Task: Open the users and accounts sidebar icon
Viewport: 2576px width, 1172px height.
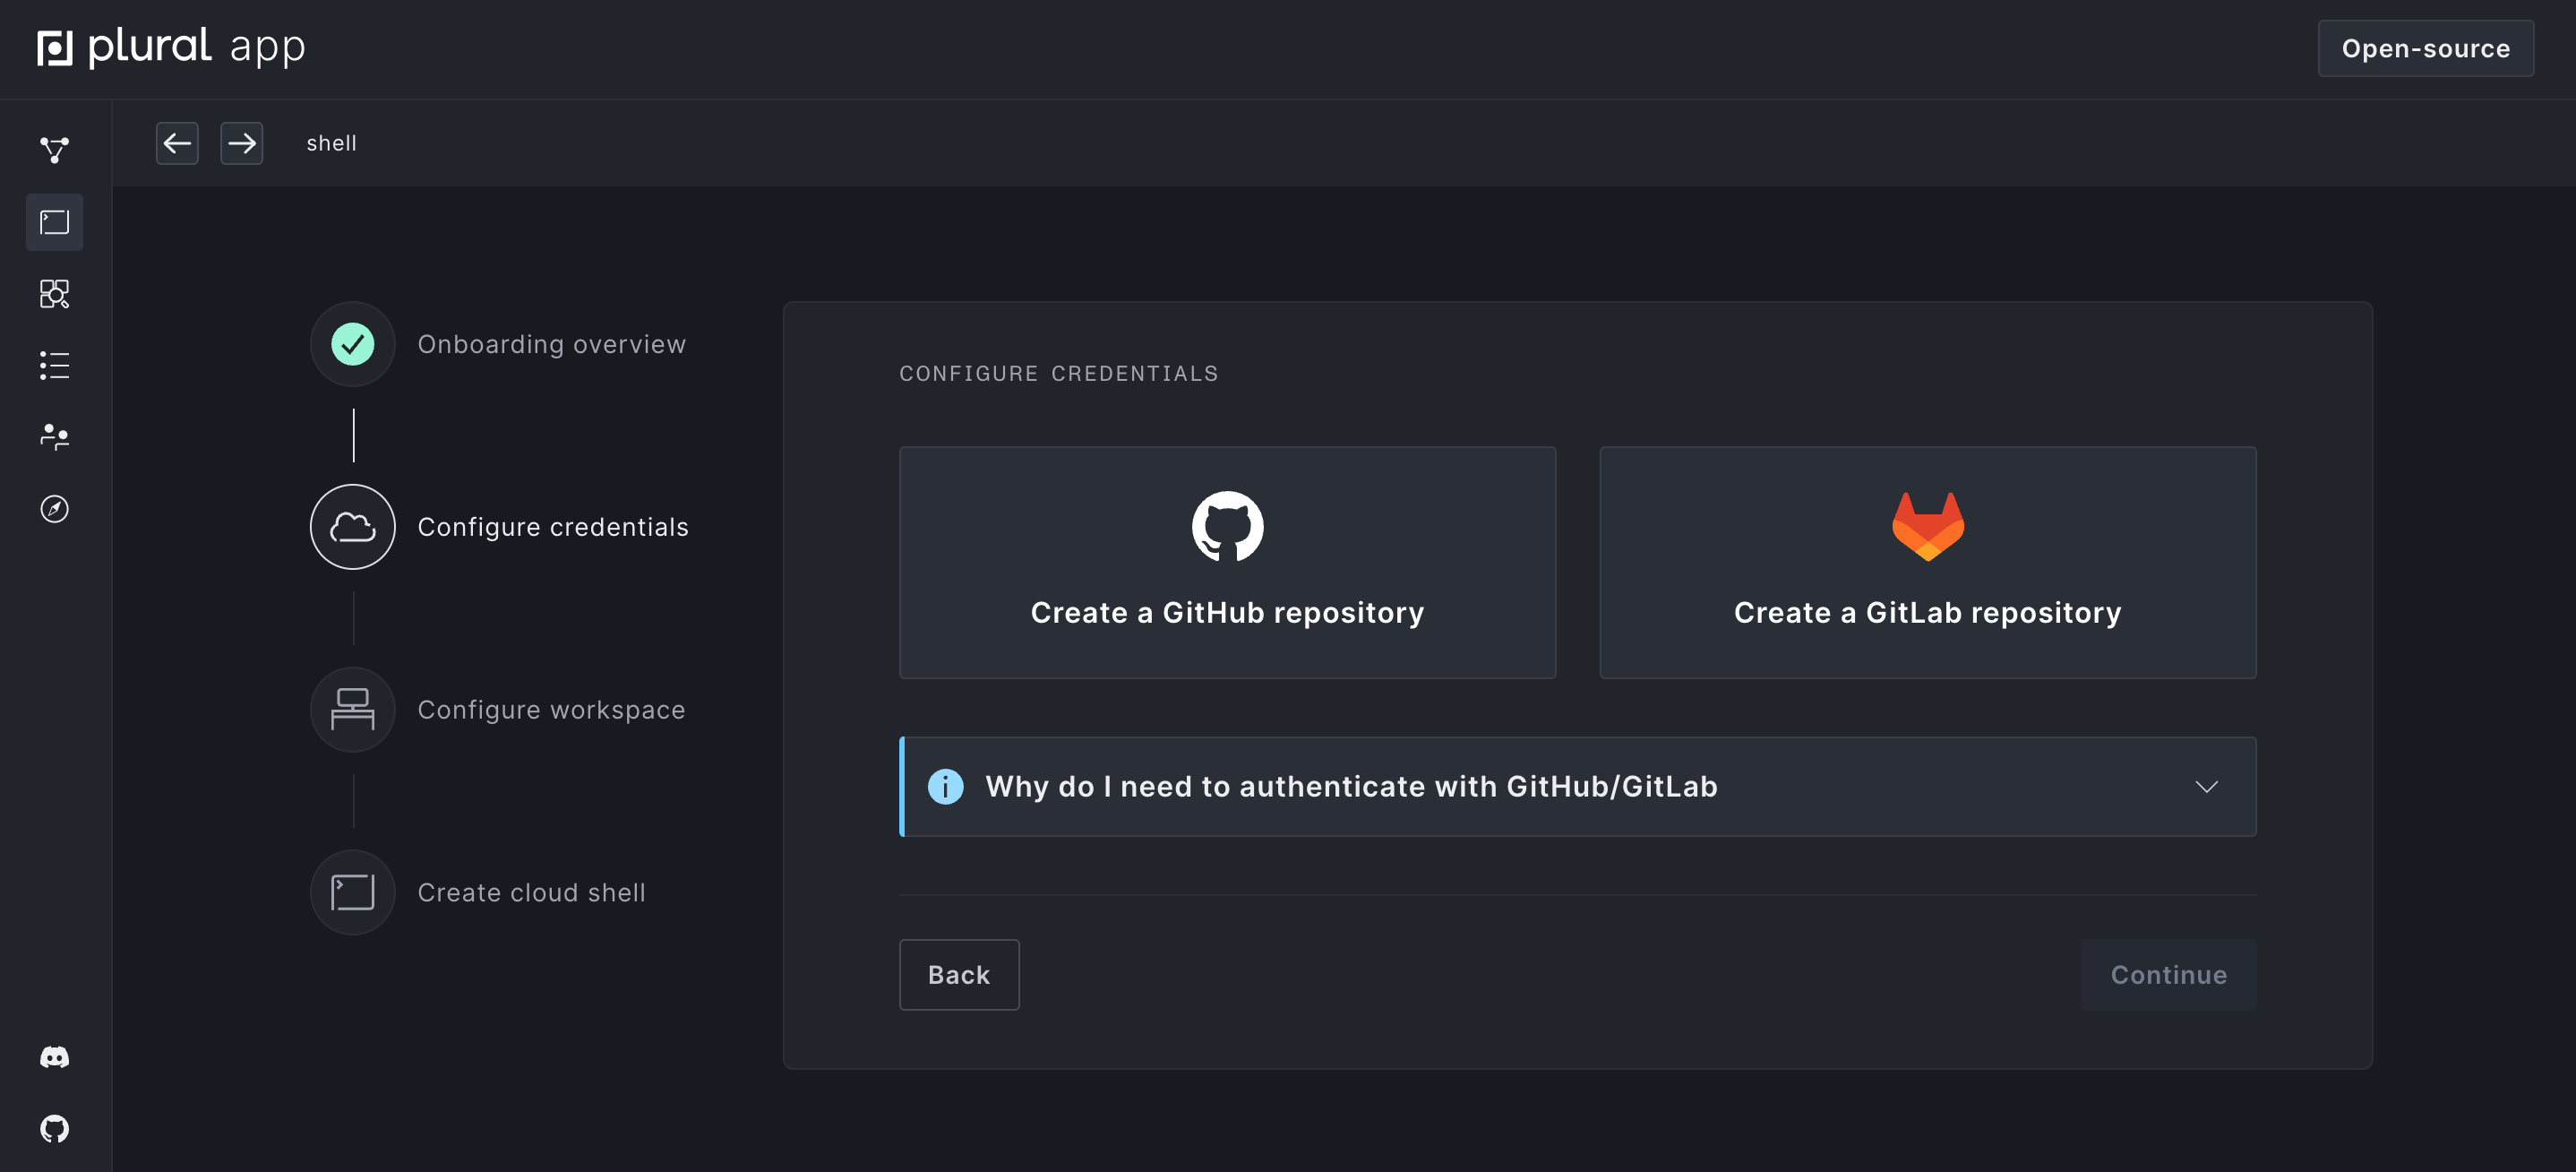Action: pos(54,437)
